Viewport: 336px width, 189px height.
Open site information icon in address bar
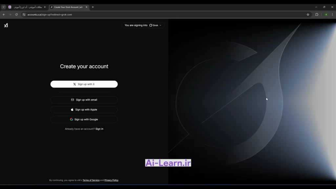pos(24,14)
